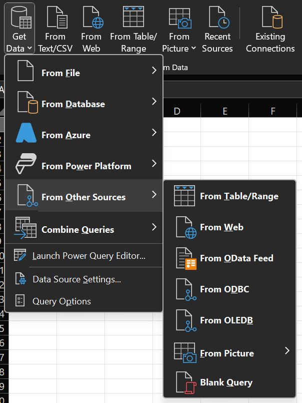Select Combine Queries menu entry

[84, 228]
